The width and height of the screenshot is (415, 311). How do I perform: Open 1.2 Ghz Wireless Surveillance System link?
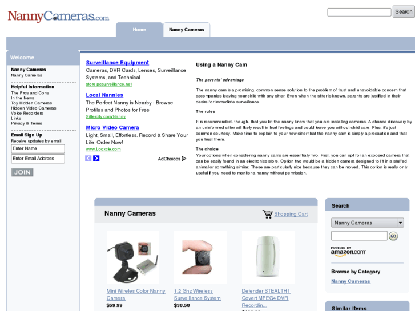[x=197, y=294]
